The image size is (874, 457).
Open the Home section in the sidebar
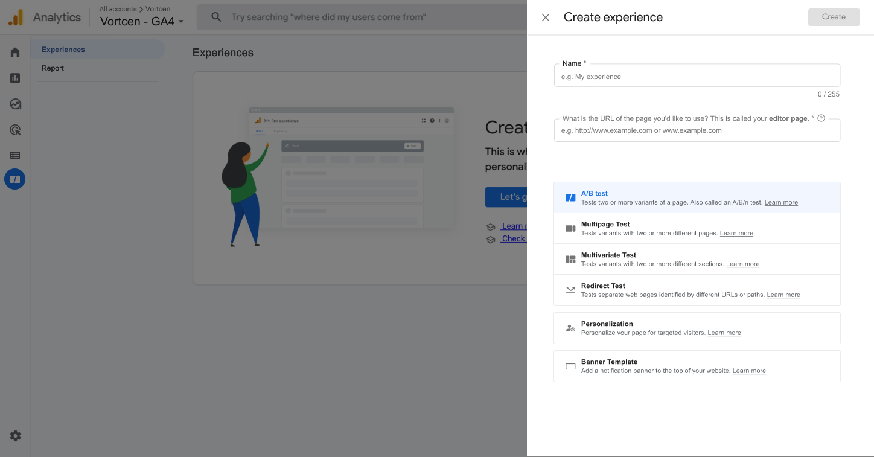tap(14, 52)
